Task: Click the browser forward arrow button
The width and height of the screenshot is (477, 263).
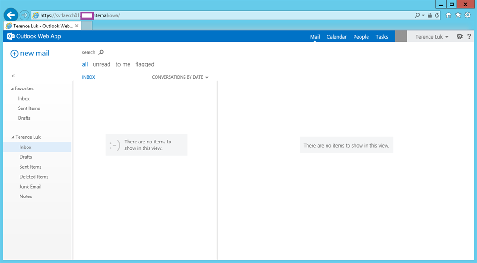Action: (24, 15)
